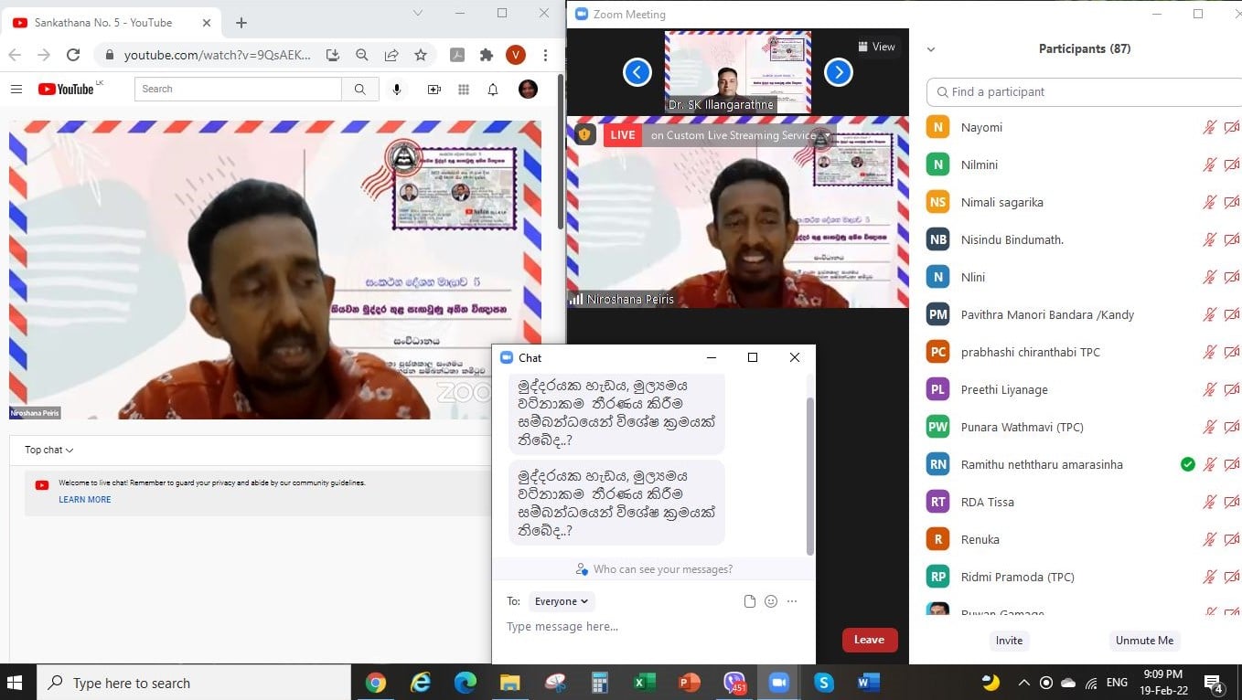Toggle Preethi Liyanage's muted microphone icon
This screenshot has width=1242, height=700.
point(1209,389)
